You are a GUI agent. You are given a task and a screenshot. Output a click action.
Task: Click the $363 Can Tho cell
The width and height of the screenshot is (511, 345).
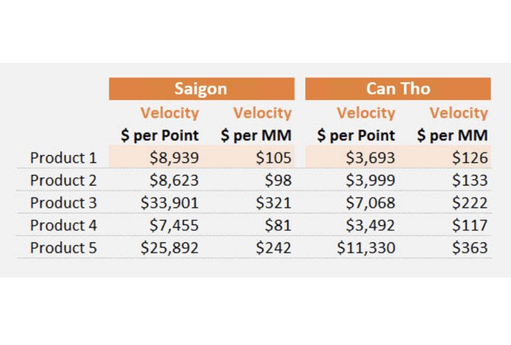point(470,248)
